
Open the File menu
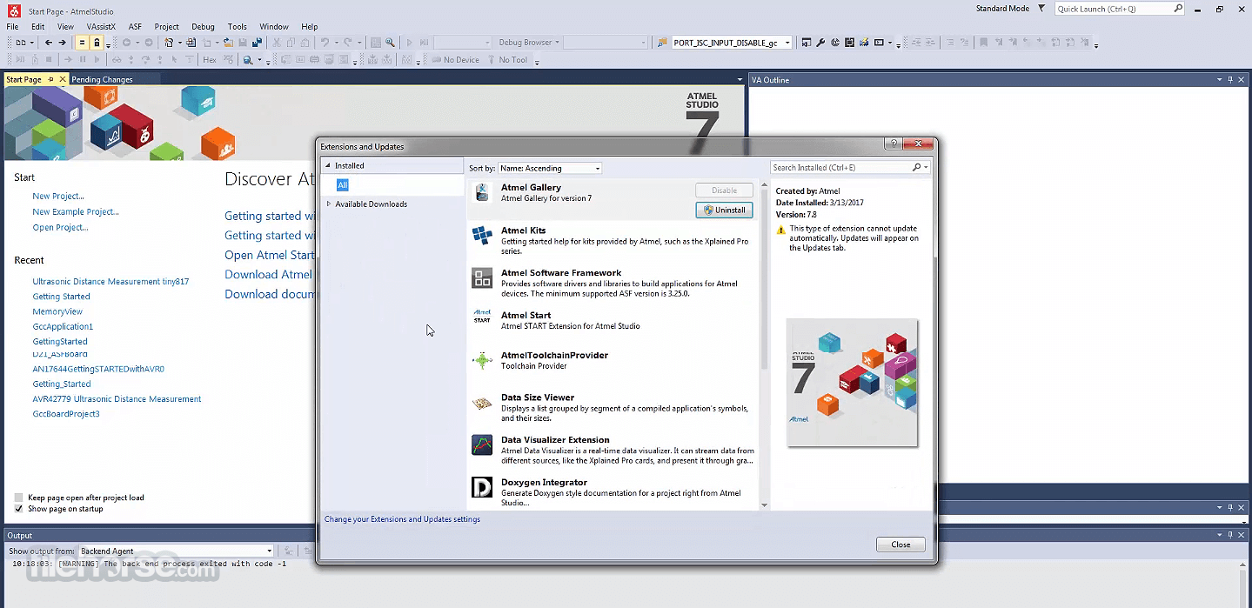coord(13,27)
